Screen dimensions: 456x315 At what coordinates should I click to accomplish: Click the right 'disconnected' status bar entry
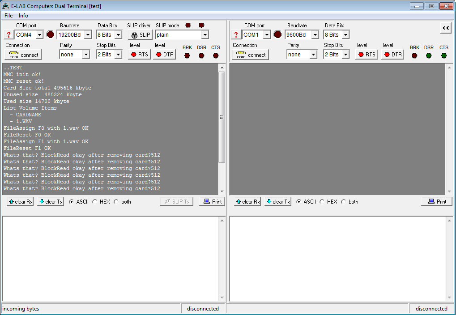point(431,309)
